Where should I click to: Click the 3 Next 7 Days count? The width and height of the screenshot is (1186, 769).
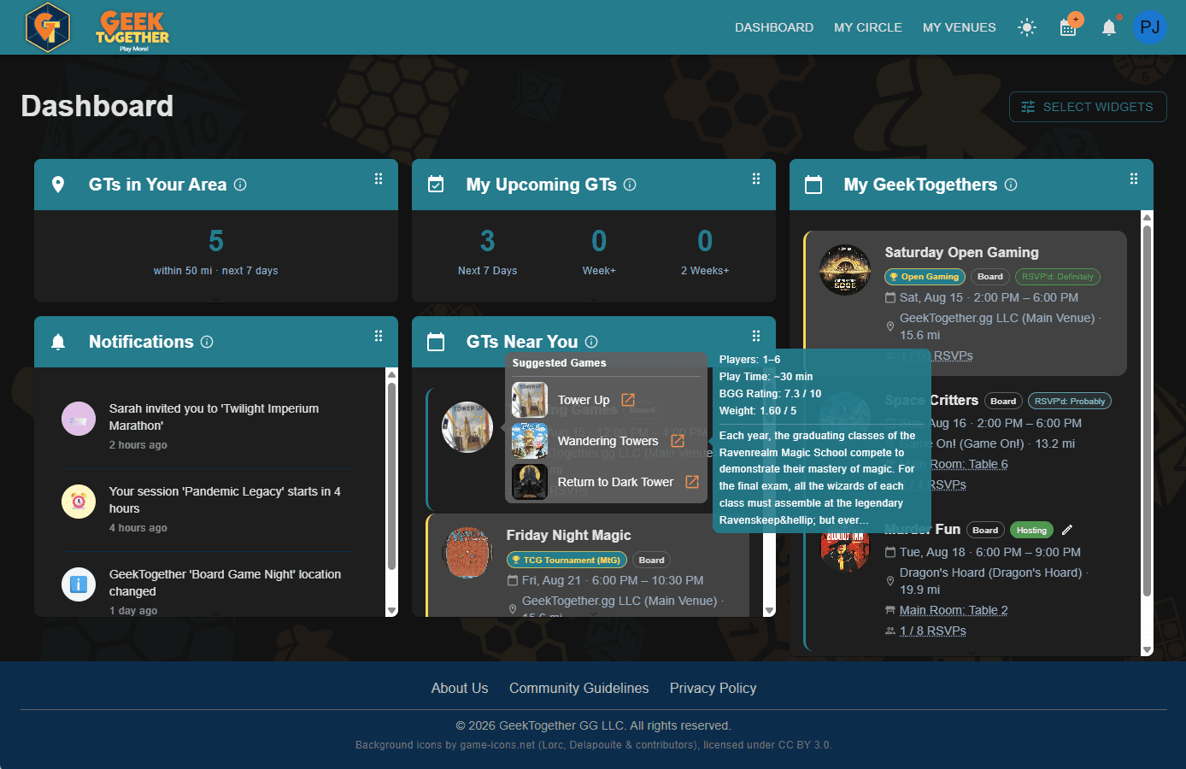tap(487, 241)
